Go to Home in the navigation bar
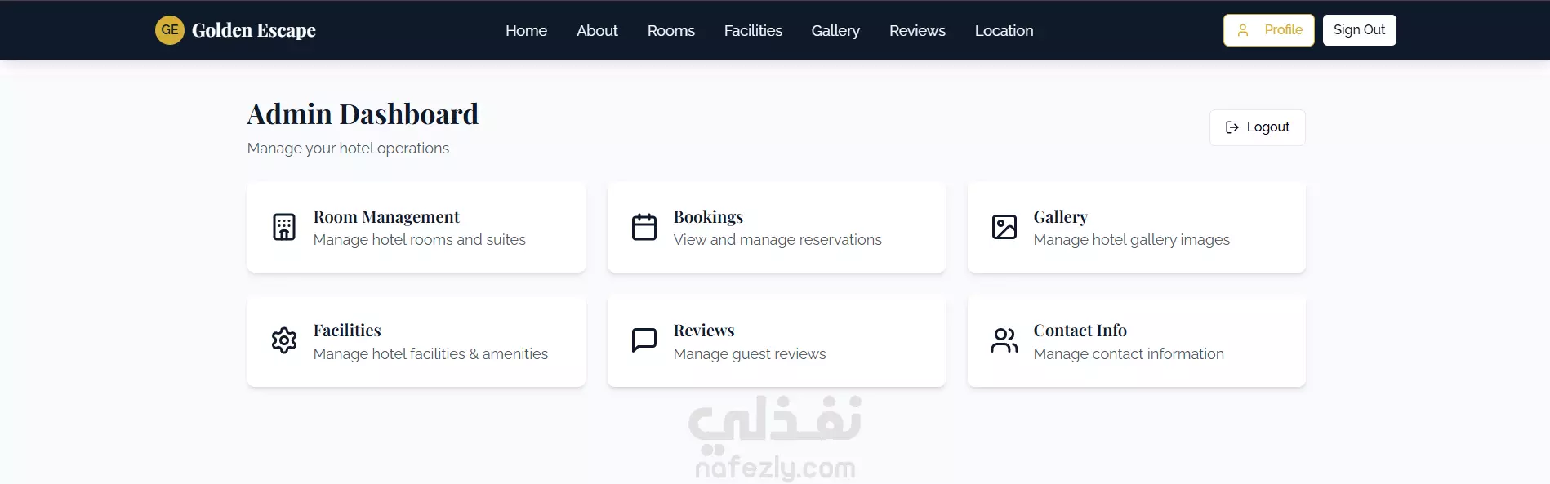 pos(526,30)
